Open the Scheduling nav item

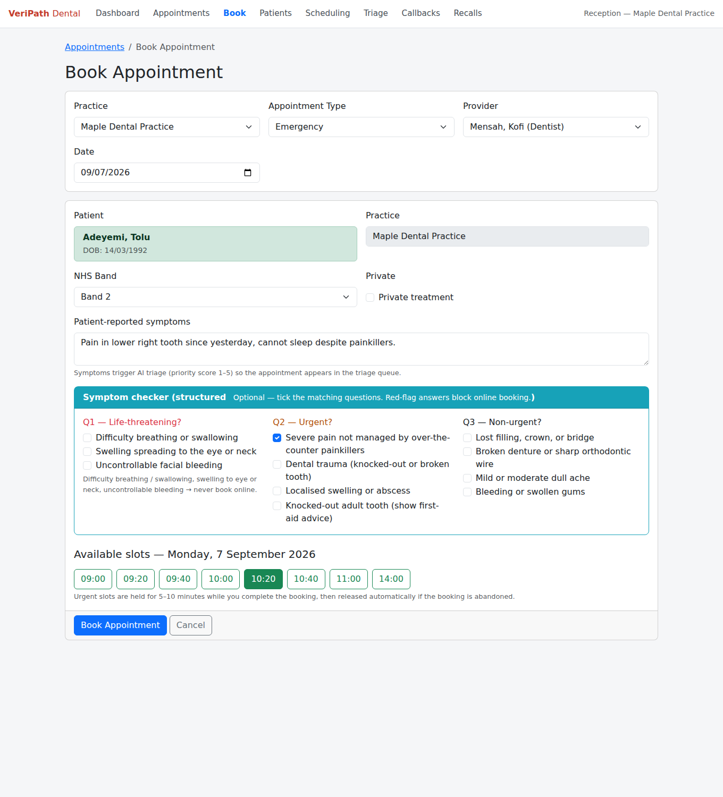click(x=327, y=13)
